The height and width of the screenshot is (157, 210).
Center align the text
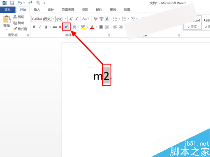121,27
